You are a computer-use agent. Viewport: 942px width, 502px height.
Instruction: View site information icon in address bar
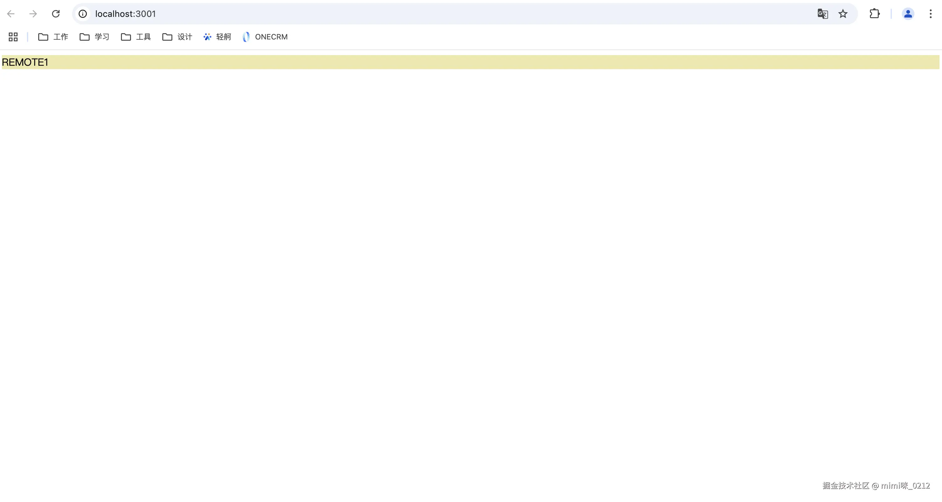point(83,14)
